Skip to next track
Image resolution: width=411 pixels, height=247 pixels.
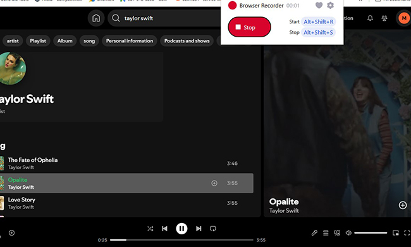199,229
